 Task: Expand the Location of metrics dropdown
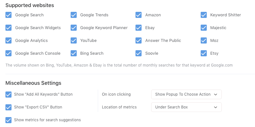click(x=186, y=107)
